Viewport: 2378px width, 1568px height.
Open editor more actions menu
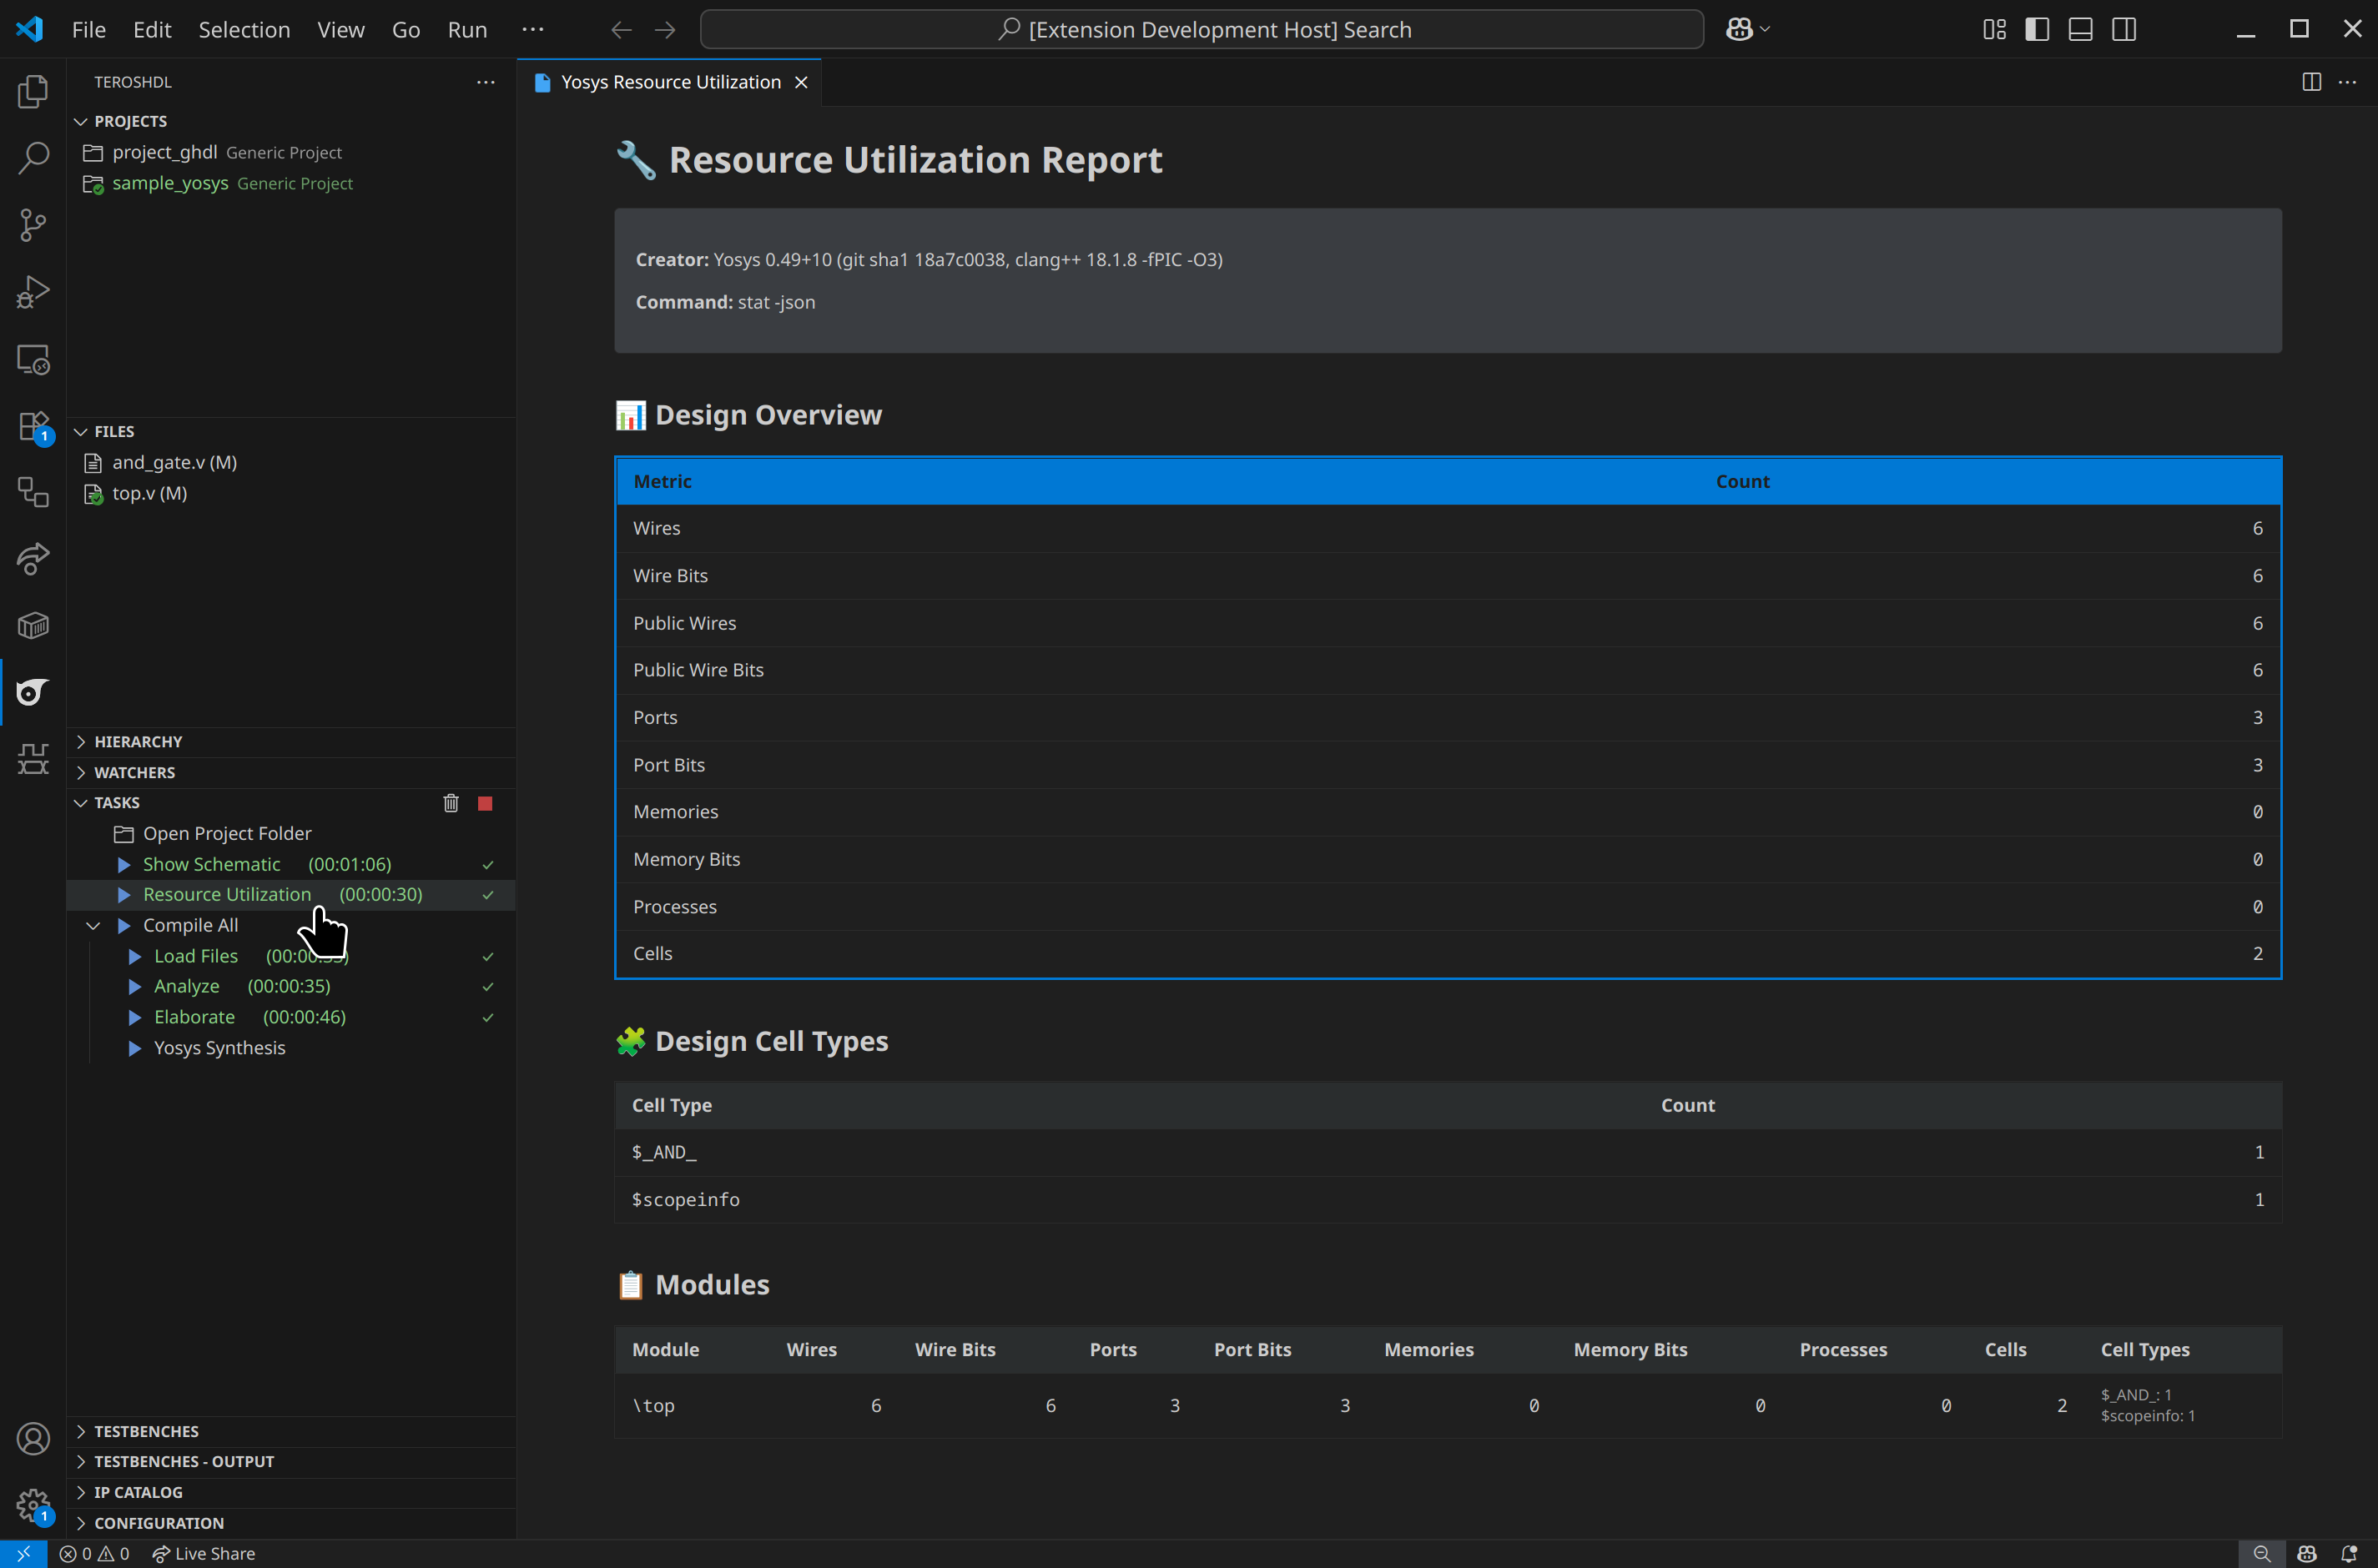(x=2347, y=82)
